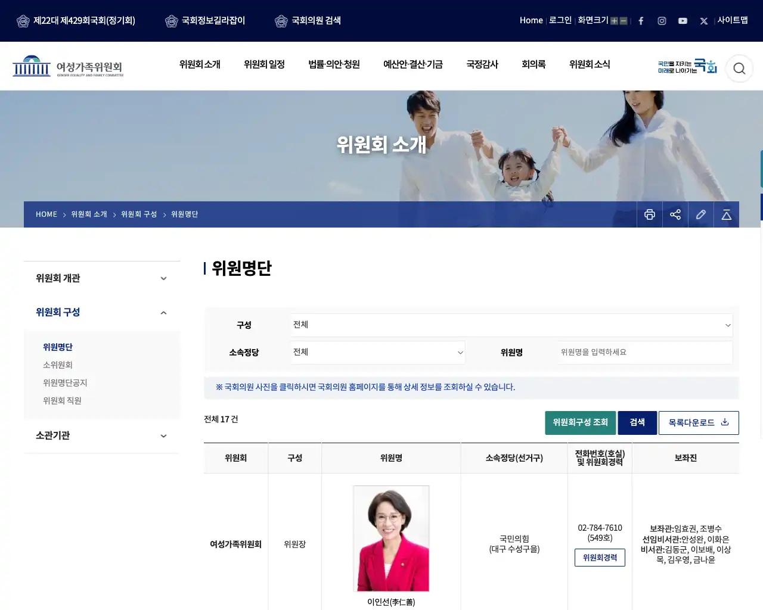Open the 국정감사 main menu
The height and width of the screenshot is (610, 763).
[482, 64]
